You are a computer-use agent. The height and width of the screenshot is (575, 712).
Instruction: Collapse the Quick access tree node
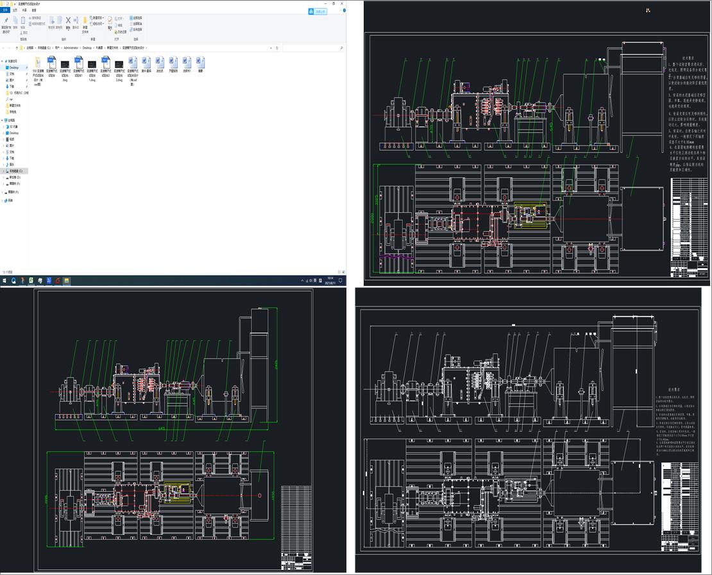click(x=3, y=61)
